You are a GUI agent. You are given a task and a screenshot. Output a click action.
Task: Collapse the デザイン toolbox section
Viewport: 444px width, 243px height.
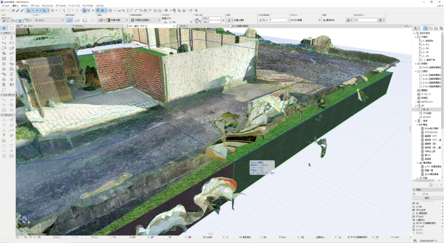(x=2, y=33)
